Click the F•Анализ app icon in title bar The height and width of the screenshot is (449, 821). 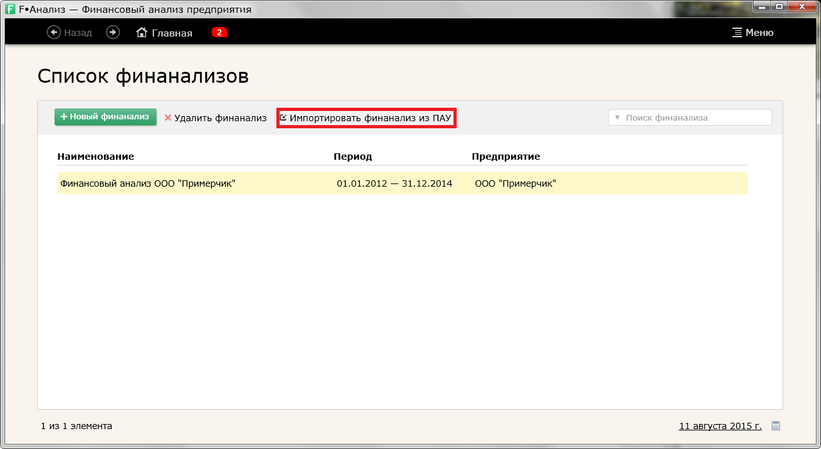click(x=10, y=10)
